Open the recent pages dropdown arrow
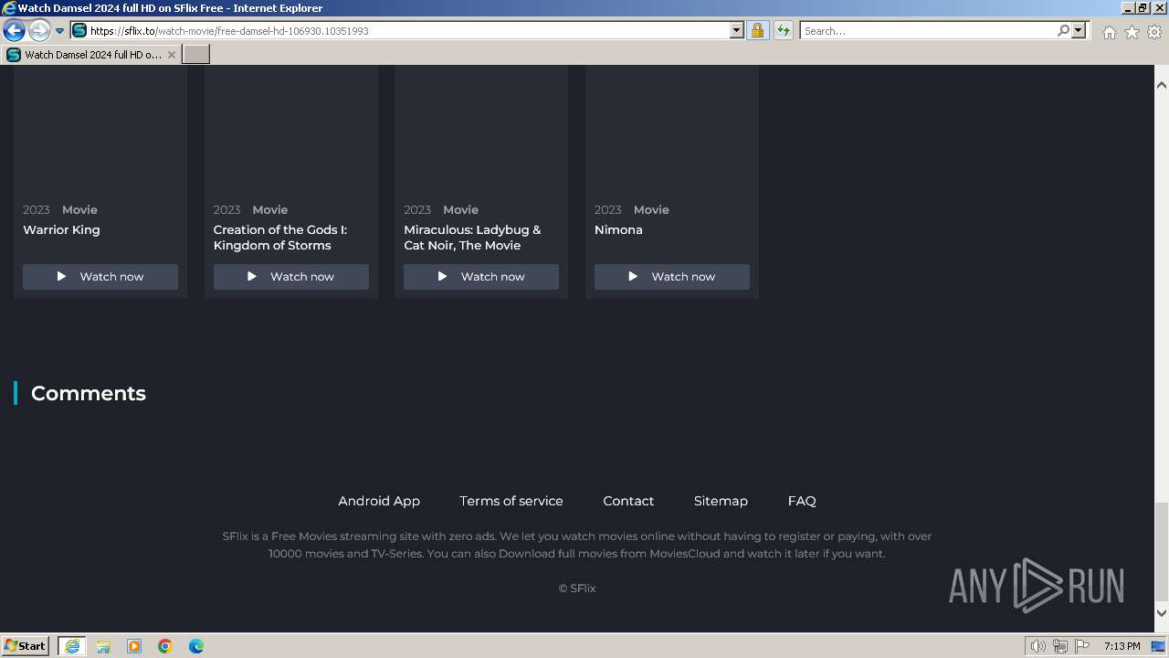This screenshot has height=658, width=1169. (x=60, y=30)
